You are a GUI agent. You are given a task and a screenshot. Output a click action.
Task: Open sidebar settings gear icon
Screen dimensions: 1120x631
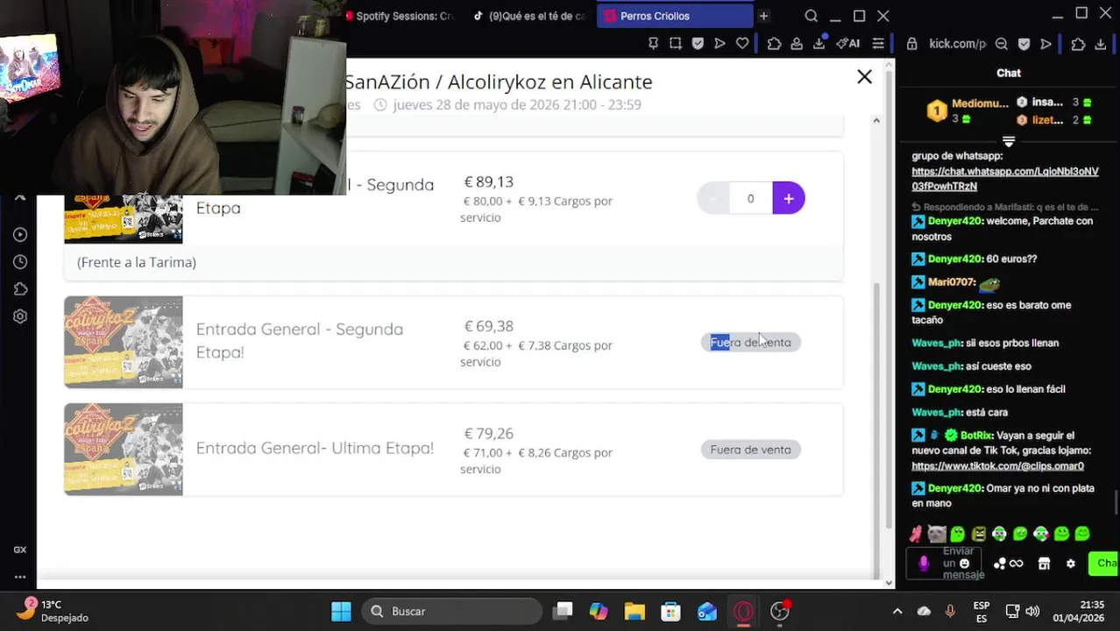coord(20,316)
